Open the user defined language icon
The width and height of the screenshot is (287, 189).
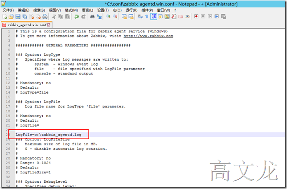(160, 16)
